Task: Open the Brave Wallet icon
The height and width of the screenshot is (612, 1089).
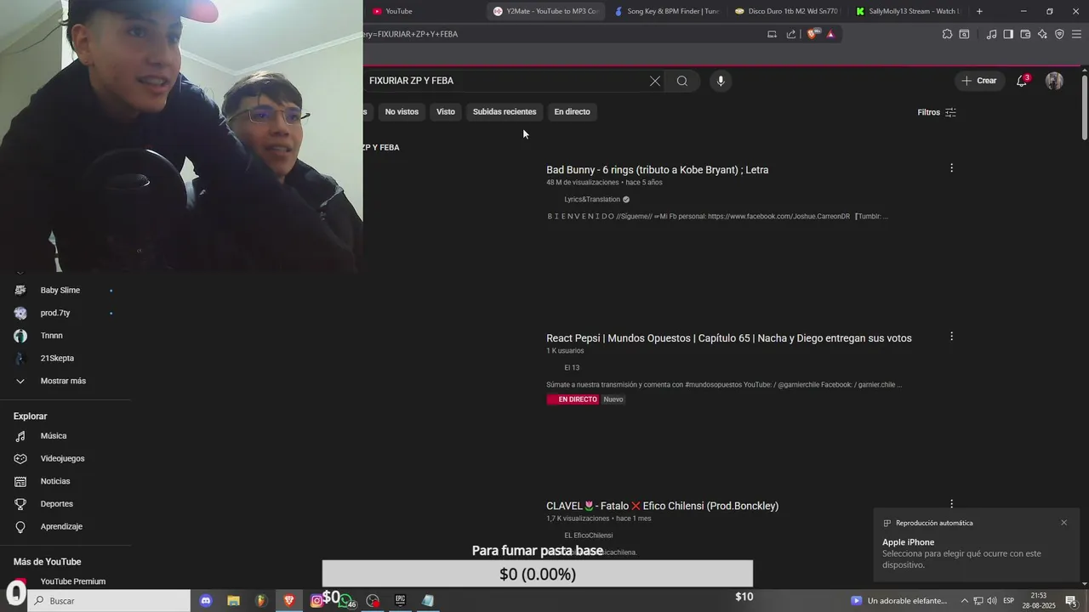Action: (x=1025, y=34)
